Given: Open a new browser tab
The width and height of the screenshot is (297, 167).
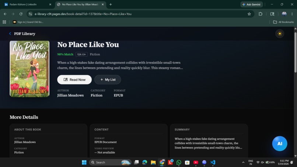Looking at the screenshot, I should click(x=111, y=4).
